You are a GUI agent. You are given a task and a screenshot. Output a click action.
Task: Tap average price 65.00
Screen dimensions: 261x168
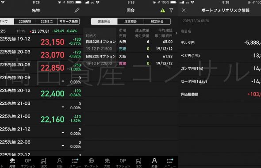click(x=168, y=42)
